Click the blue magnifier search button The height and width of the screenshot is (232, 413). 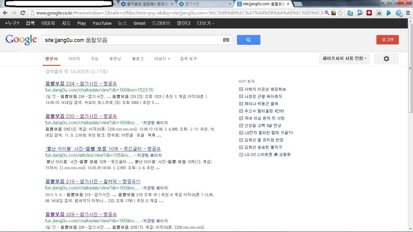(x=249, y=40)
